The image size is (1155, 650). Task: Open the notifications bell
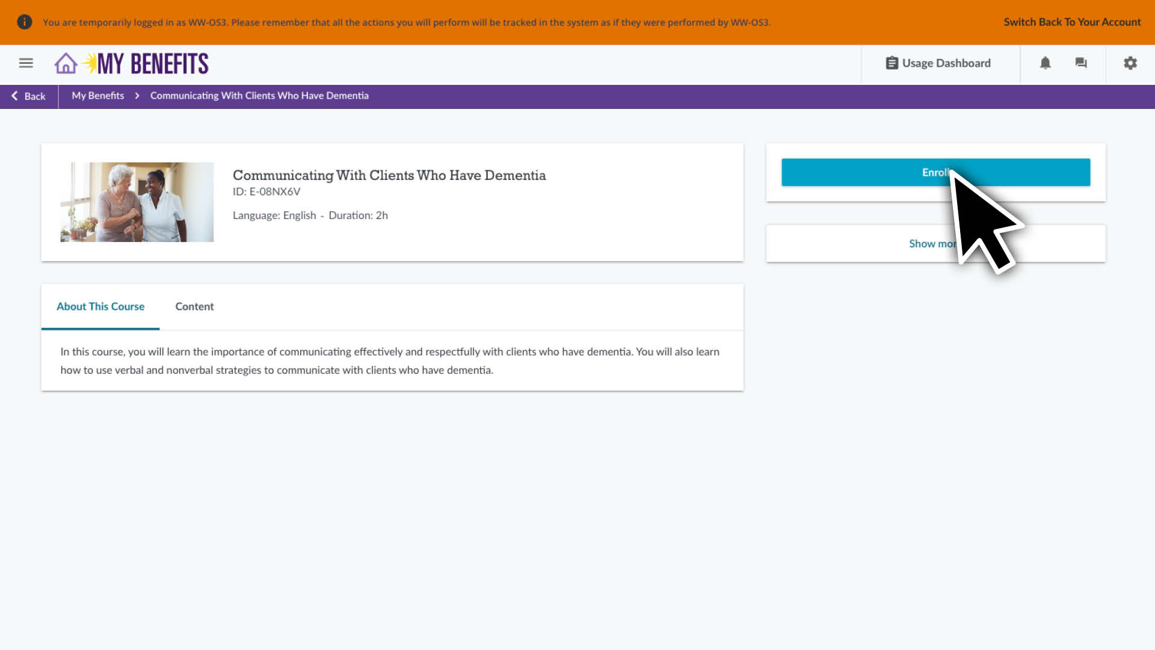tap(1045, 63)
